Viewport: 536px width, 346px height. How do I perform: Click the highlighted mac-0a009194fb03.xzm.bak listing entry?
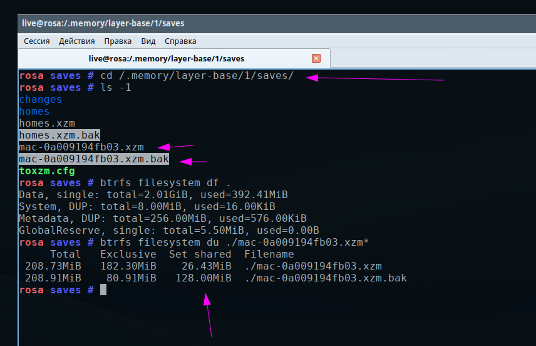(x=94, y=159)
